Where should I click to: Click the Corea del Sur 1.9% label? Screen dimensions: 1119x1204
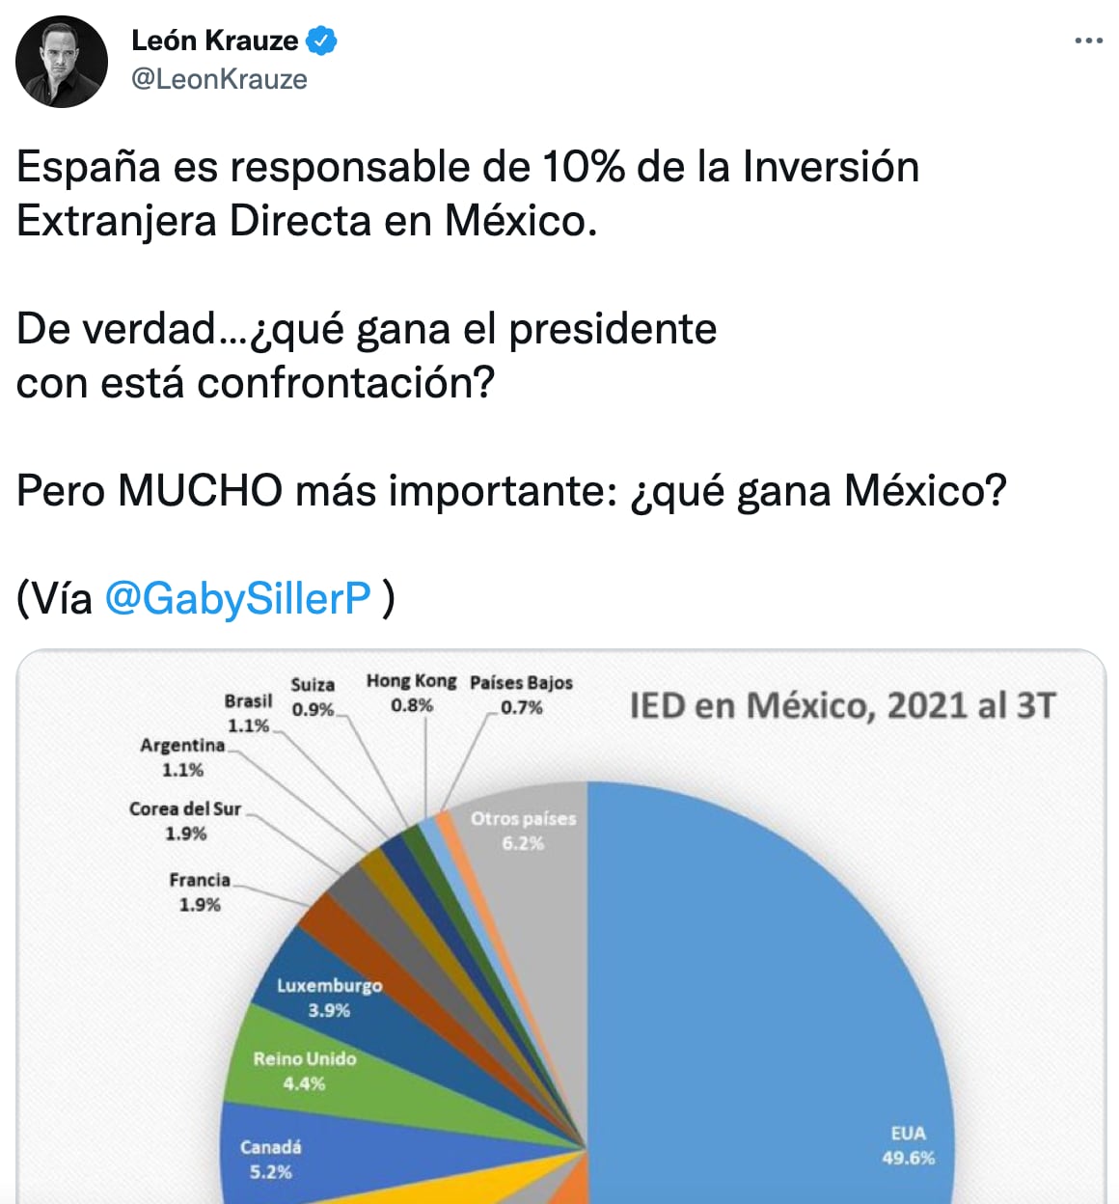(x=185, y=820)
